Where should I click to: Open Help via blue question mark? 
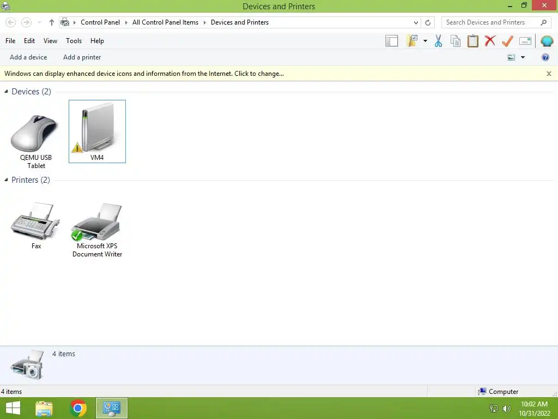coord(545,57)
